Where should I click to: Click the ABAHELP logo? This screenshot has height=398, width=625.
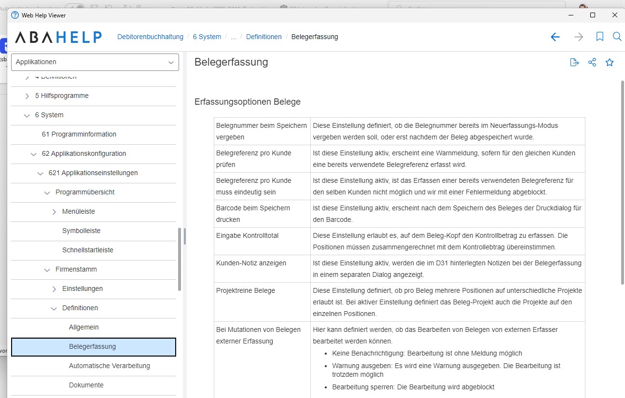point(58,37)
